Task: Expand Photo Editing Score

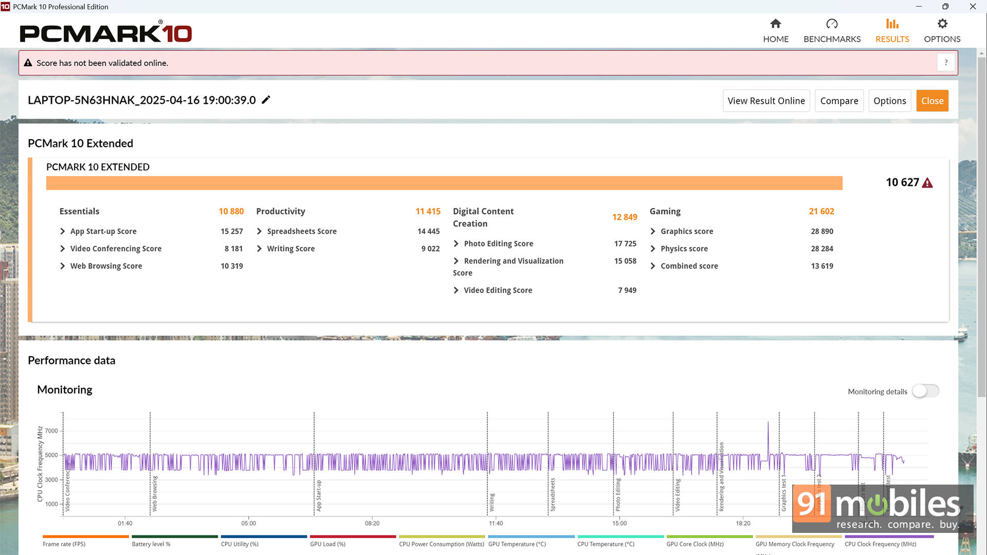Action: coord(456,244)
